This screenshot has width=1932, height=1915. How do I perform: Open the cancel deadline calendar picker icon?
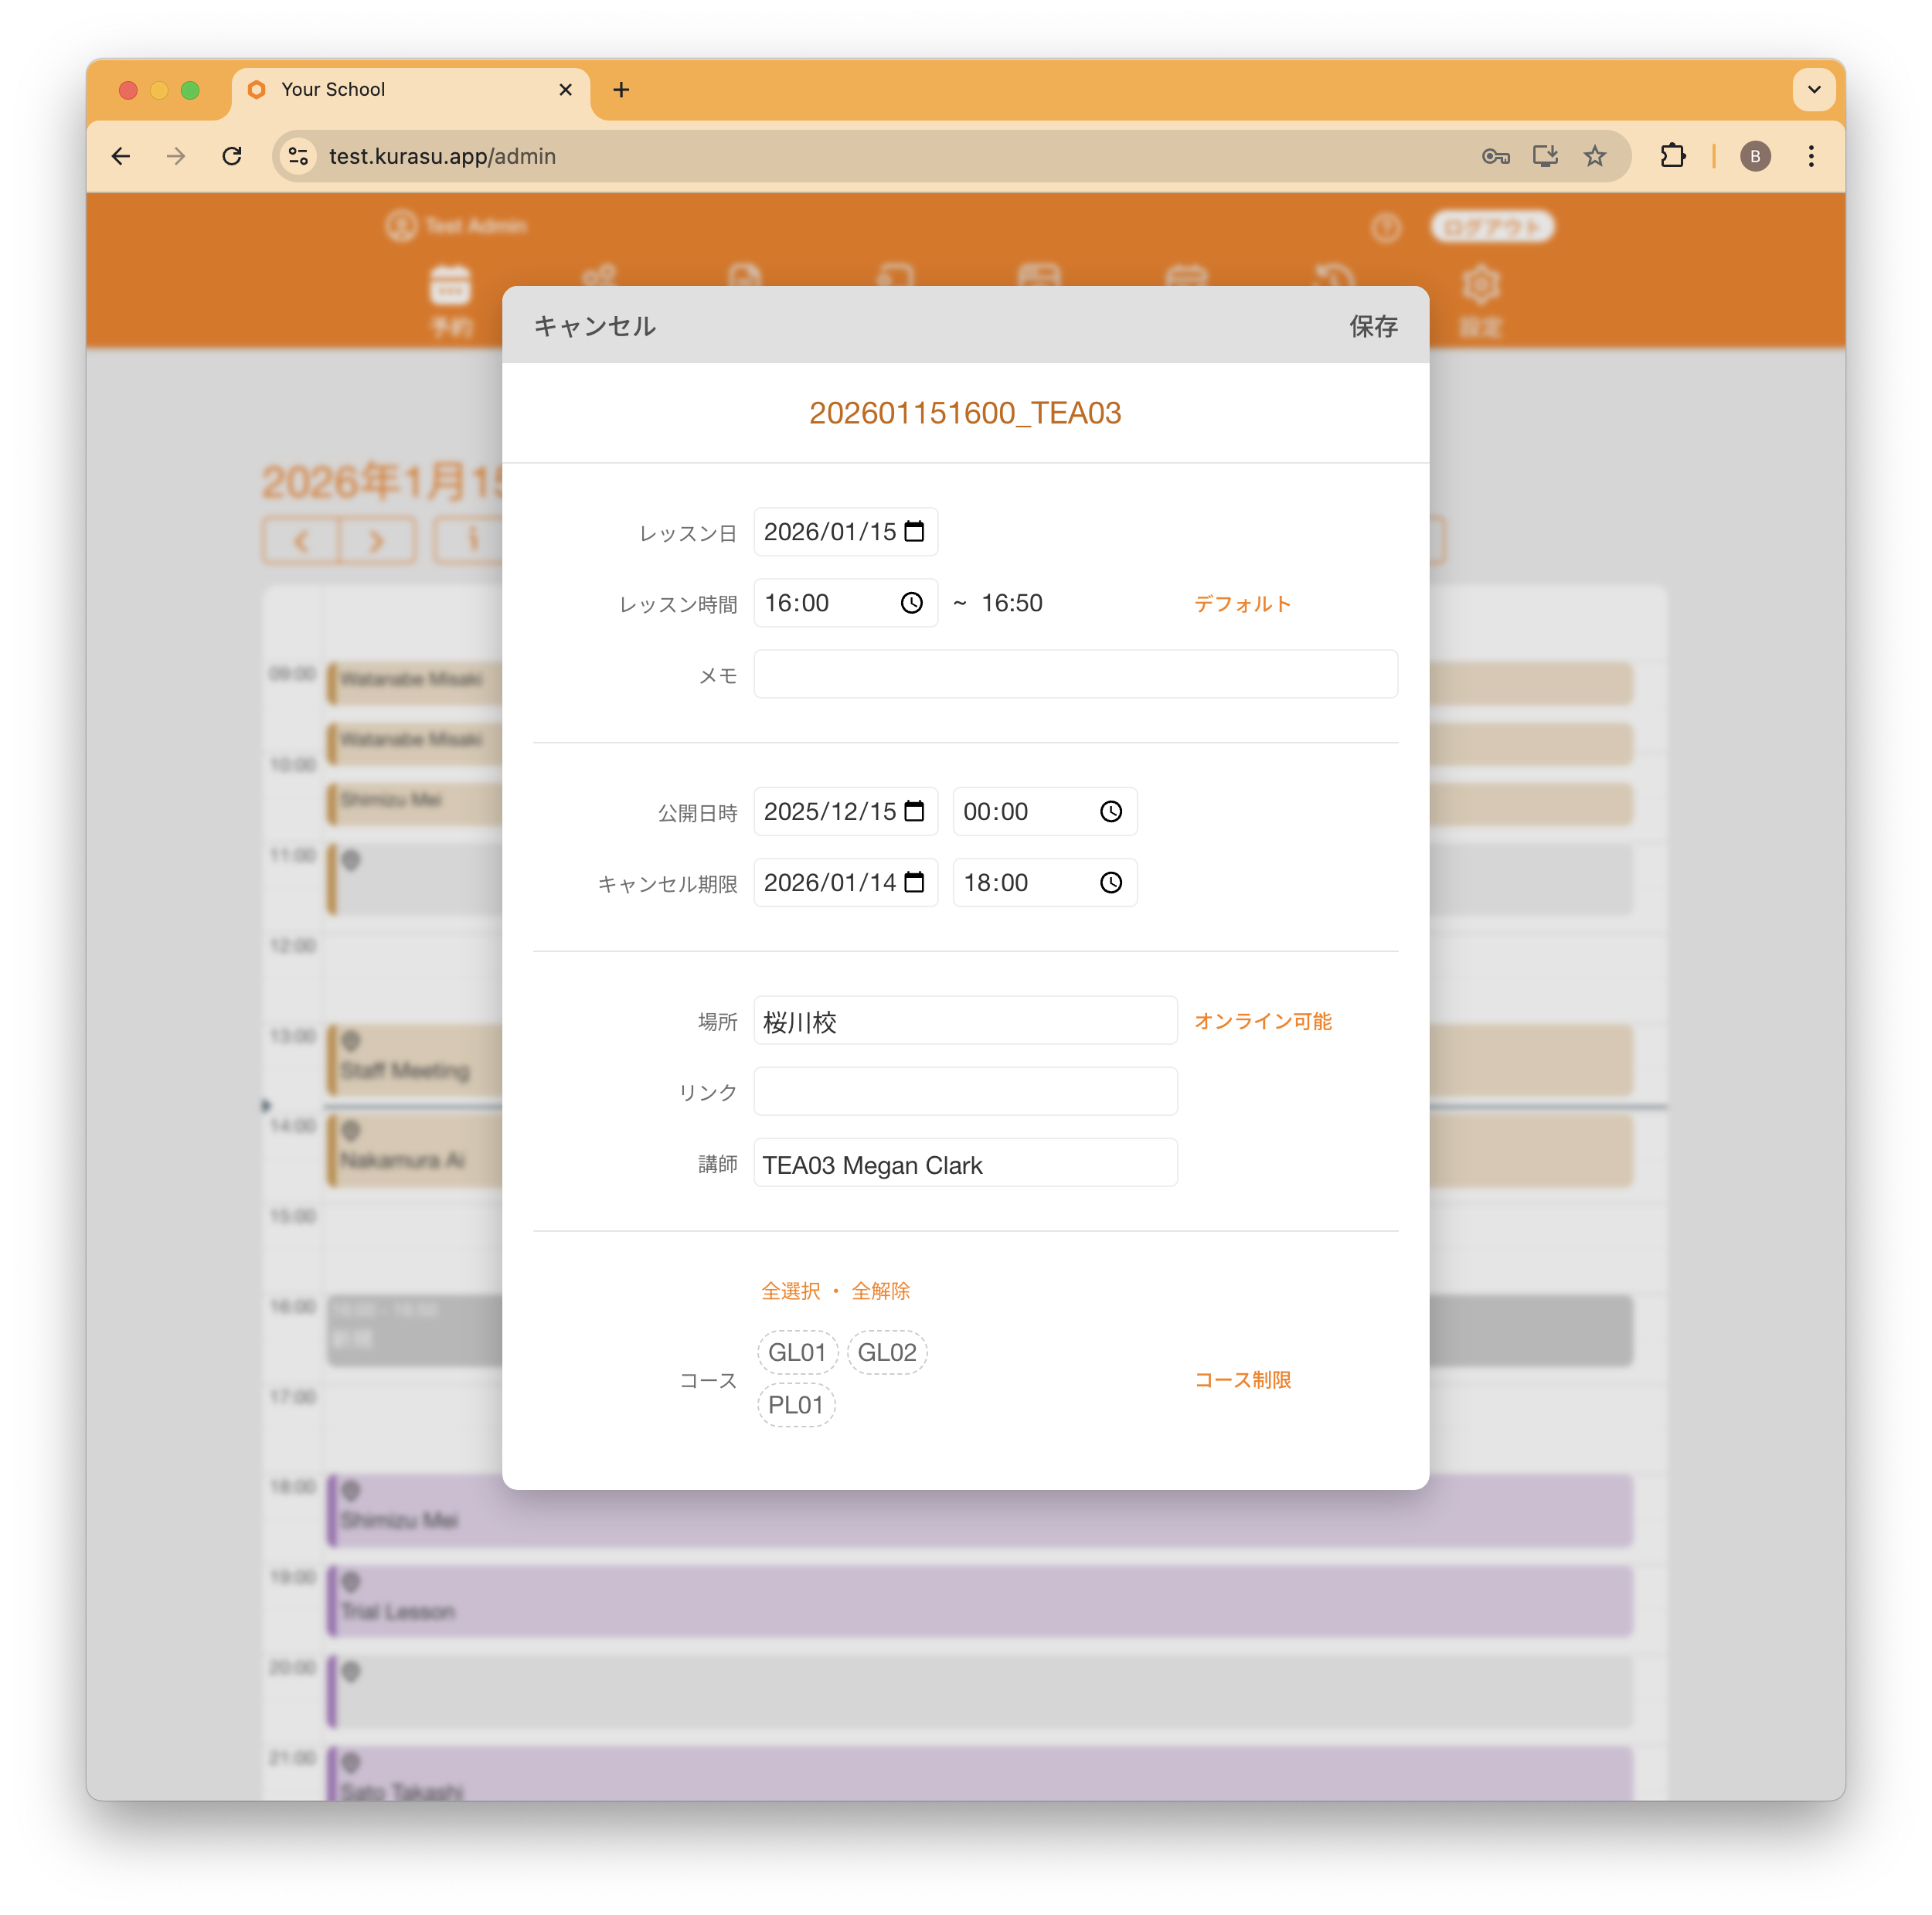tap(914, 882)
